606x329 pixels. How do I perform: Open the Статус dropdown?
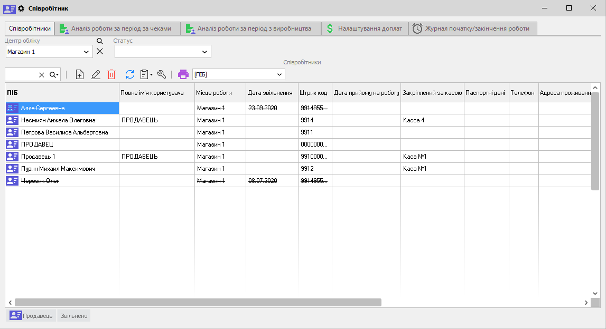[x=204, y=52]
